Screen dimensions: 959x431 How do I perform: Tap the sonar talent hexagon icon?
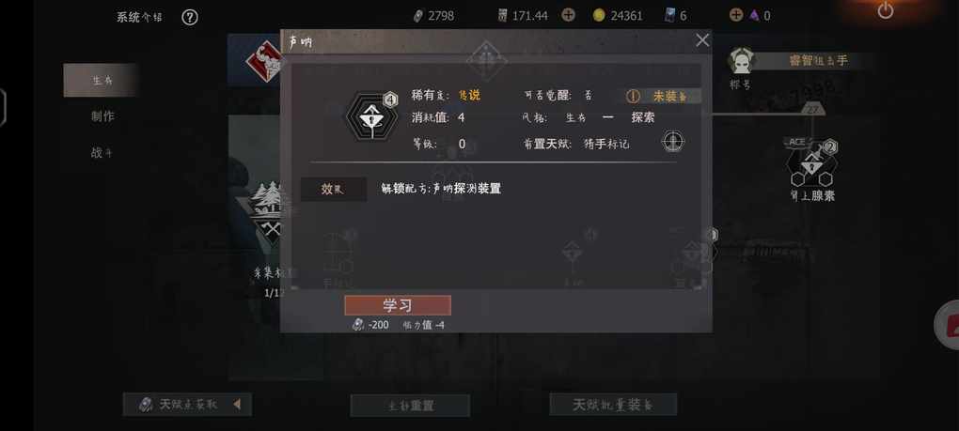(370, 116)
